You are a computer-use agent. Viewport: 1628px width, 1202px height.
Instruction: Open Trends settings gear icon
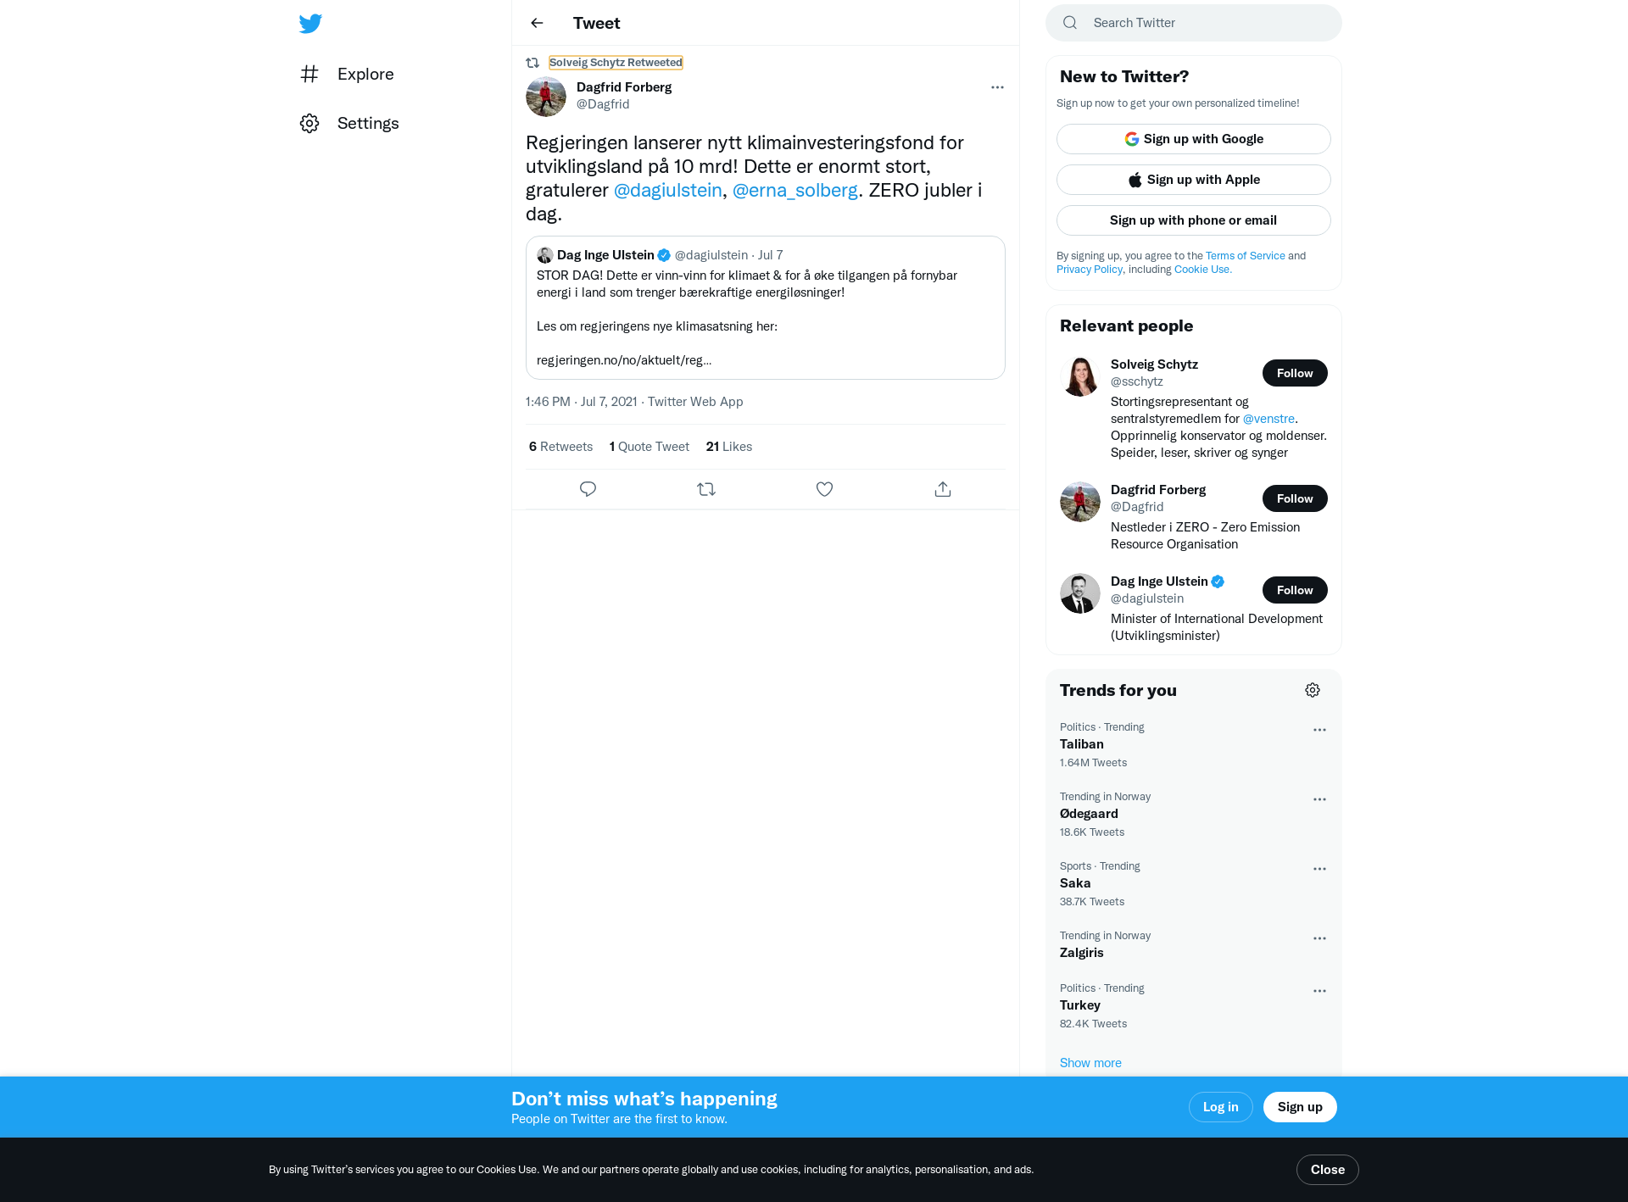pos(1313,690)
